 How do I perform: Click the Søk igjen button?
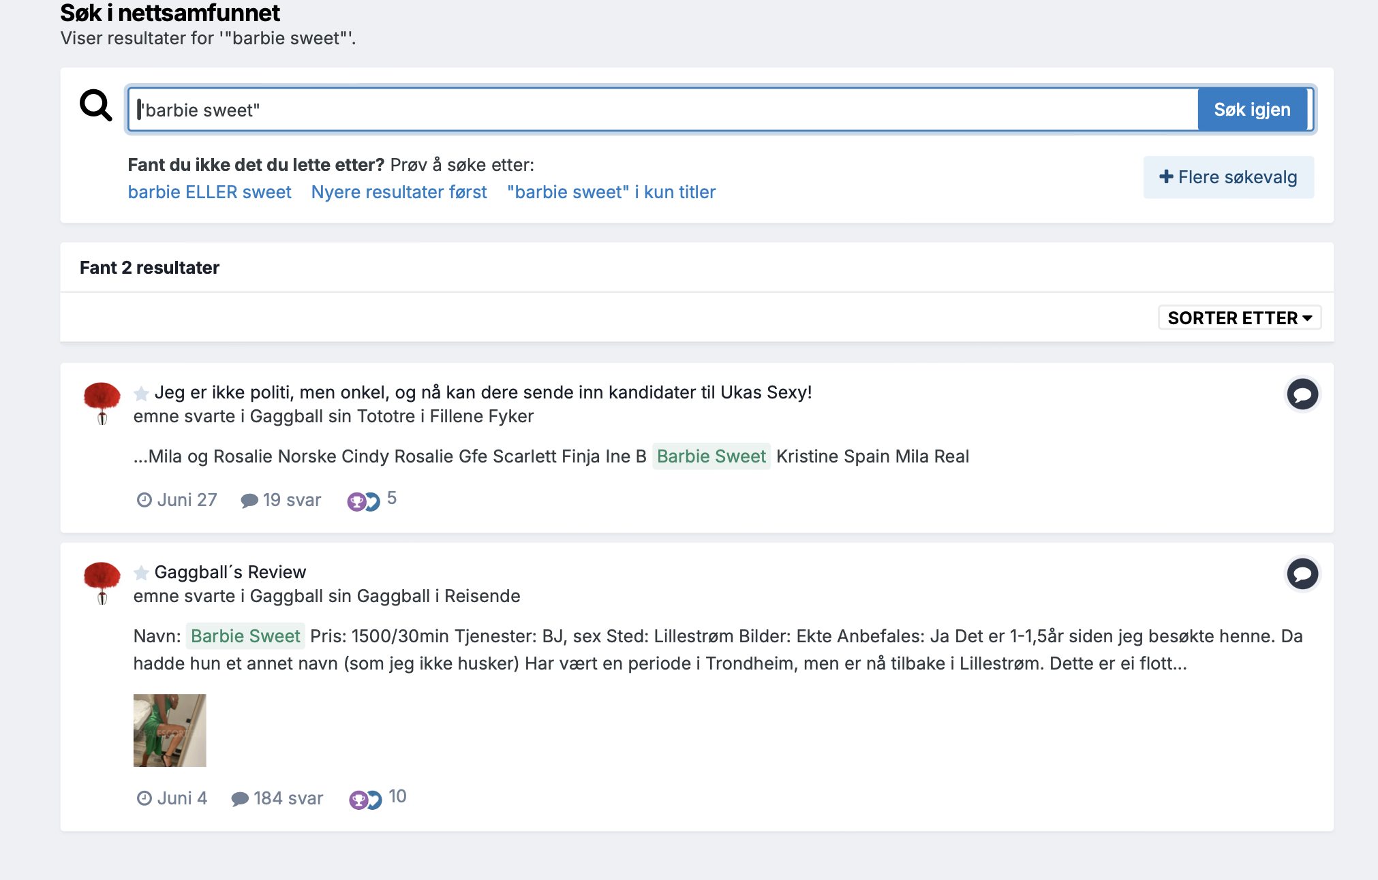[x=1252, y=110]
